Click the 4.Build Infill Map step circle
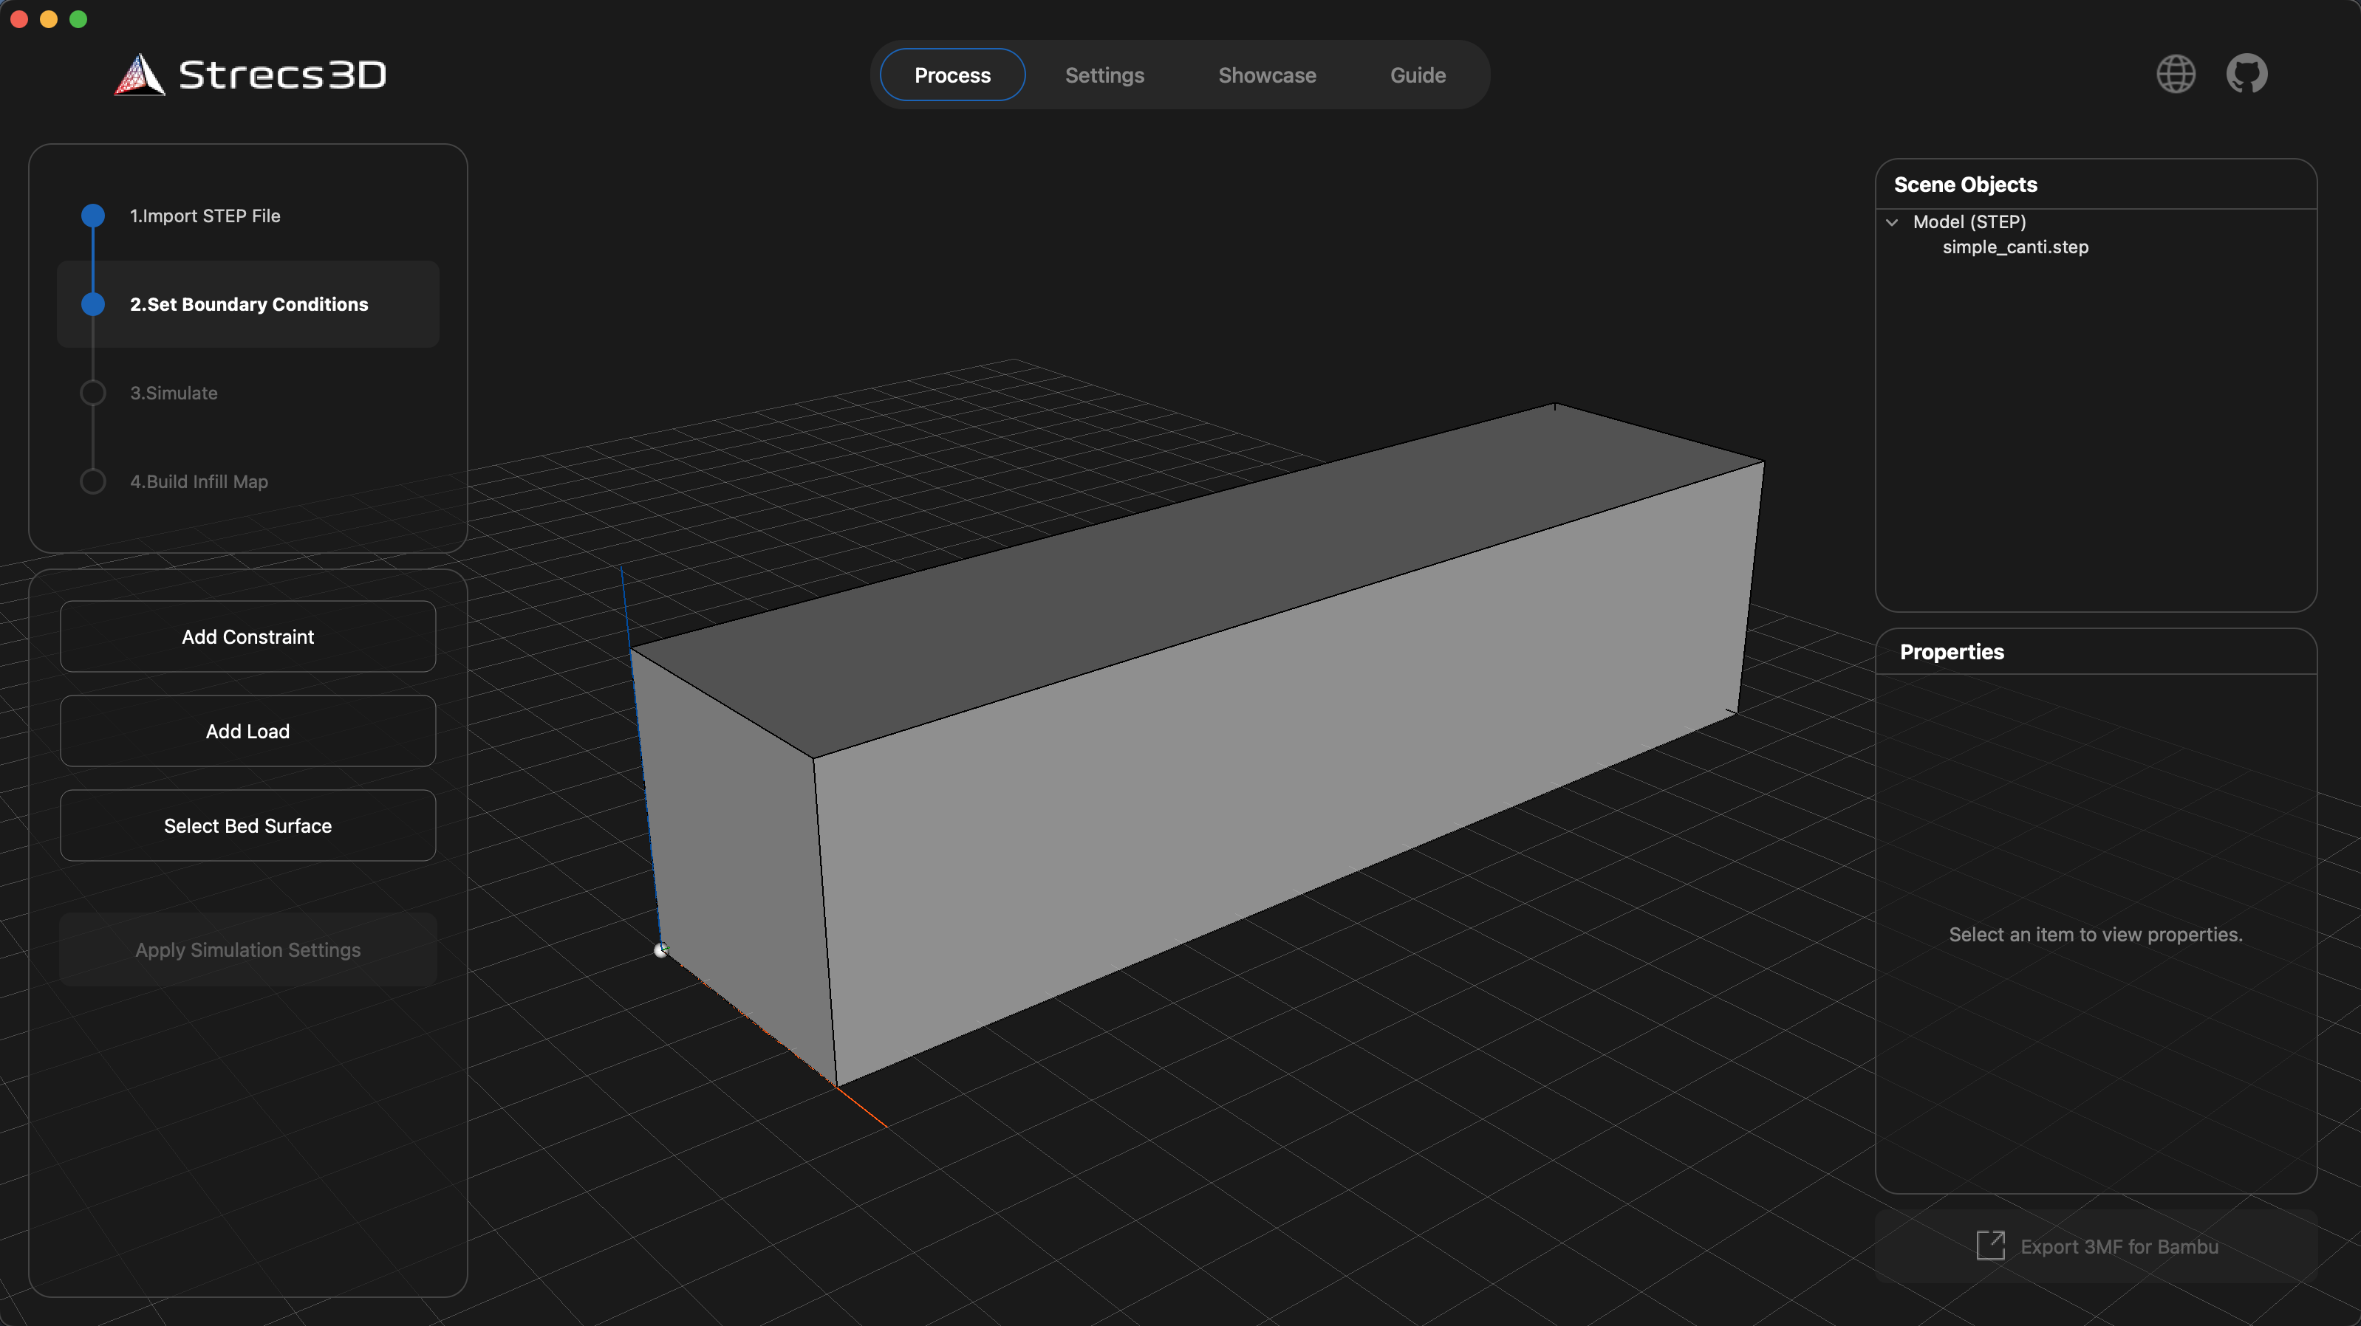The width and height of the screenshot is (2361, 1326). tap(92, 480)
